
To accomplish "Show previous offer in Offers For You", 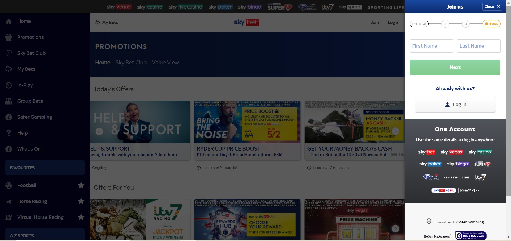I will click(x=99, y=228).
